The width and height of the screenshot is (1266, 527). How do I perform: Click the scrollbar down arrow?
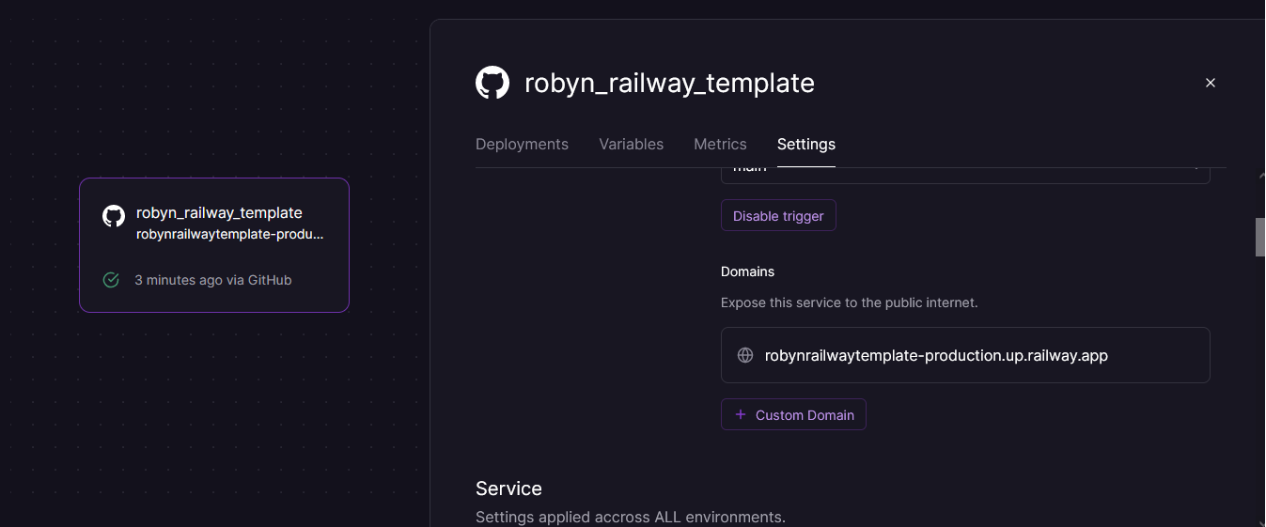[1260, 521]
